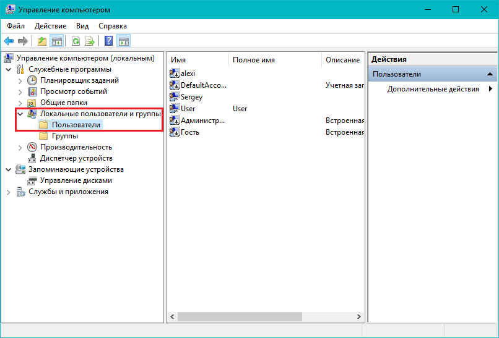Click the alexi user account icon
This screenshot has height=338, width=499.
pos(175,74)
